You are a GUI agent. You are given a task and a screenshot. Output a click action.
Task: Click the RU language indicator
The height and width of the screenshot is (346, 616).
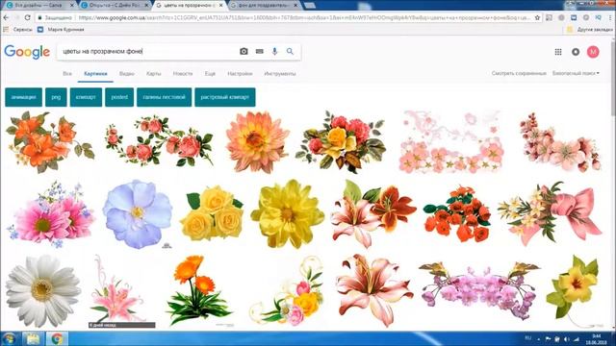pyautogui.click(x=528, y=338)
